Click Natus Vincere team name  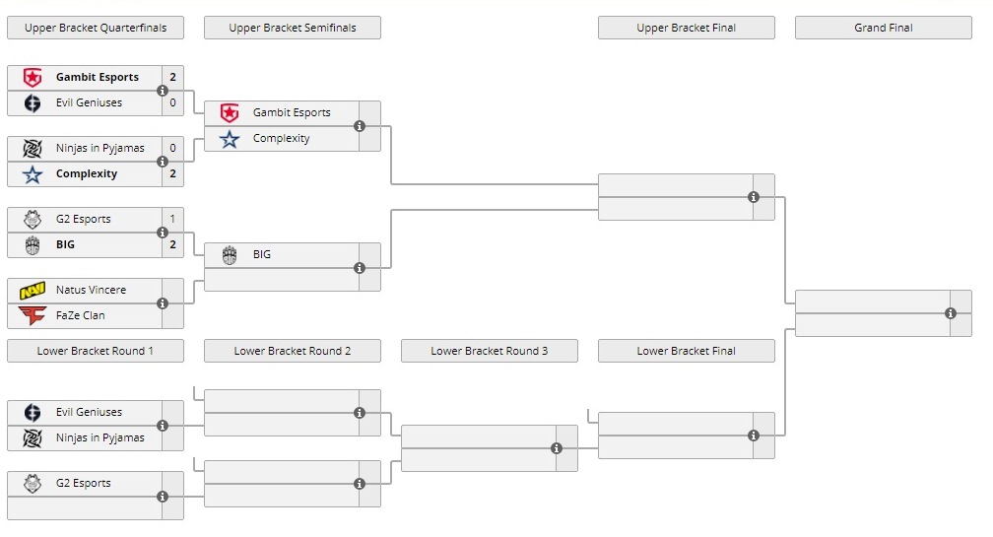tap(91, 290)
